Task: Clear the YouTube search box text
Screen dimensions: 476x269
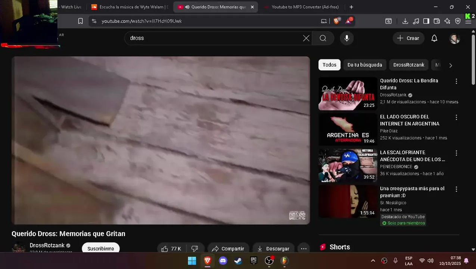Action: 306,38
